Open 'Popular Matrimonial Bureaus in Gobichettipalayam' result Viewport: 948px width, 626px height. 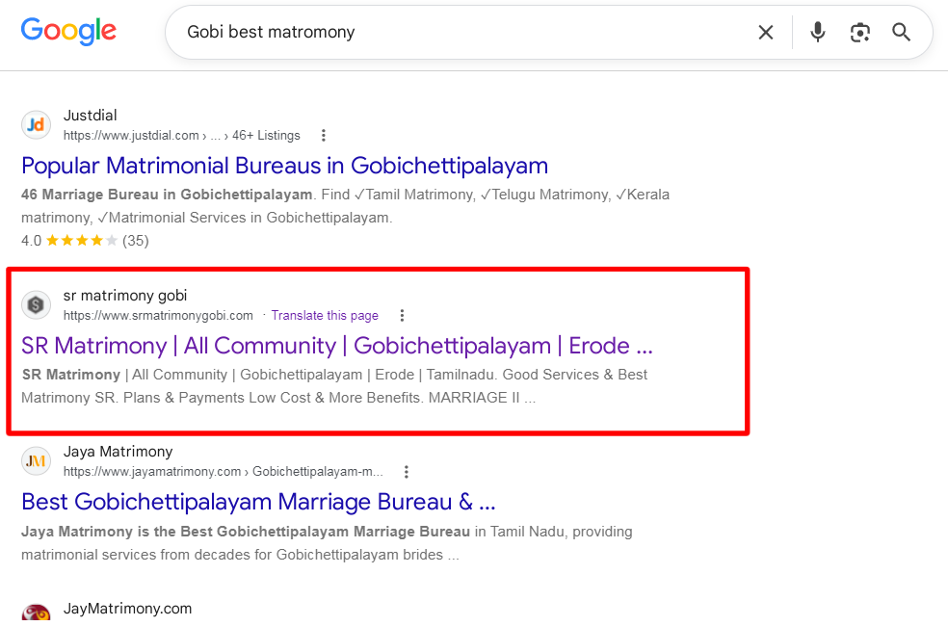285,166
